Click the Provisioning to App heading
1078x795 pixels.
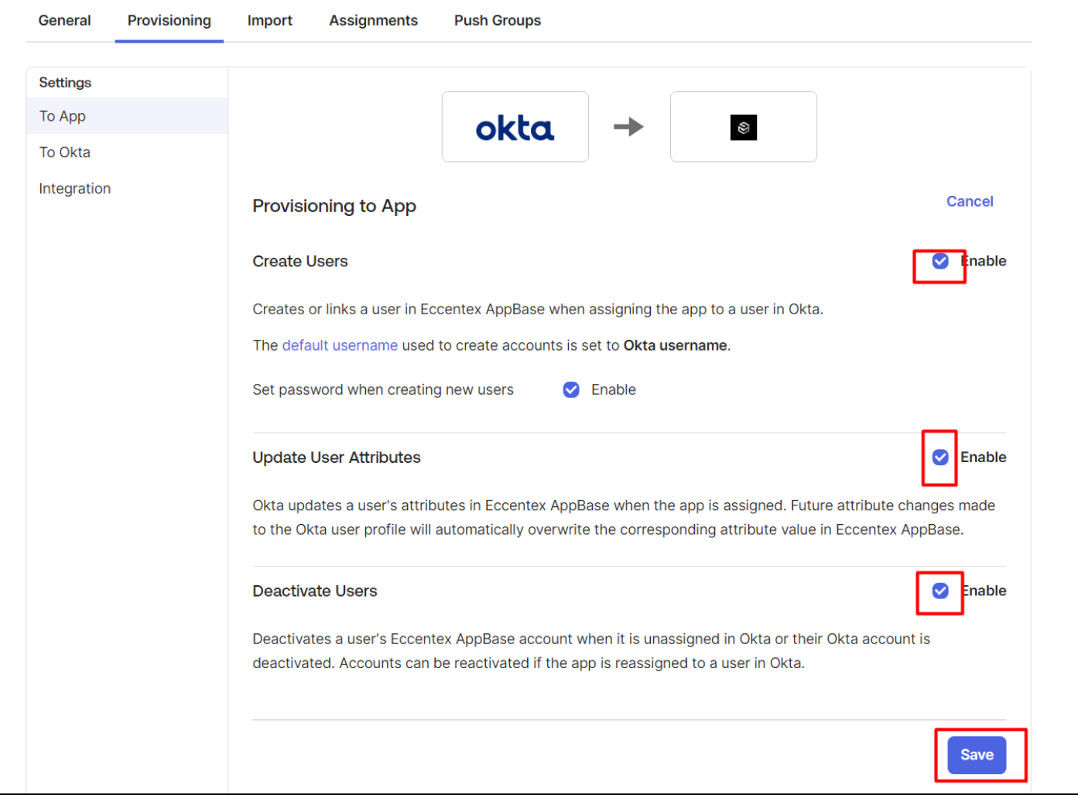coord(334,206)
